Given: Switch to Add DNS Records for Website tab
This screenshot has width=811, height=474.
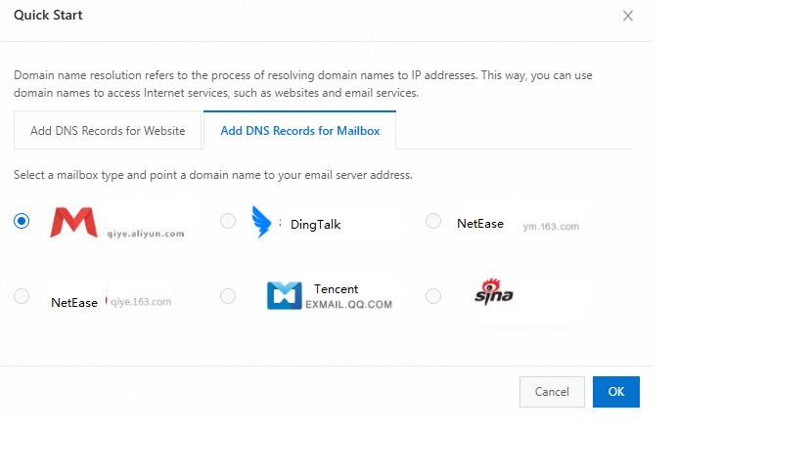Looking at the screenshot, I should (108, 131).
